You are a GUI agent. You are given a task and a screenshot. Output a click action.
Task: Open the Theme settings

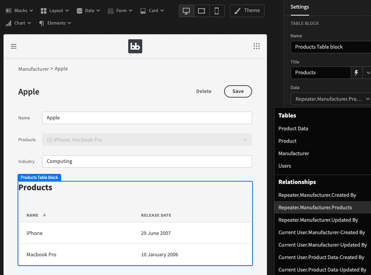pyautogui.click(x=247, y=11)
